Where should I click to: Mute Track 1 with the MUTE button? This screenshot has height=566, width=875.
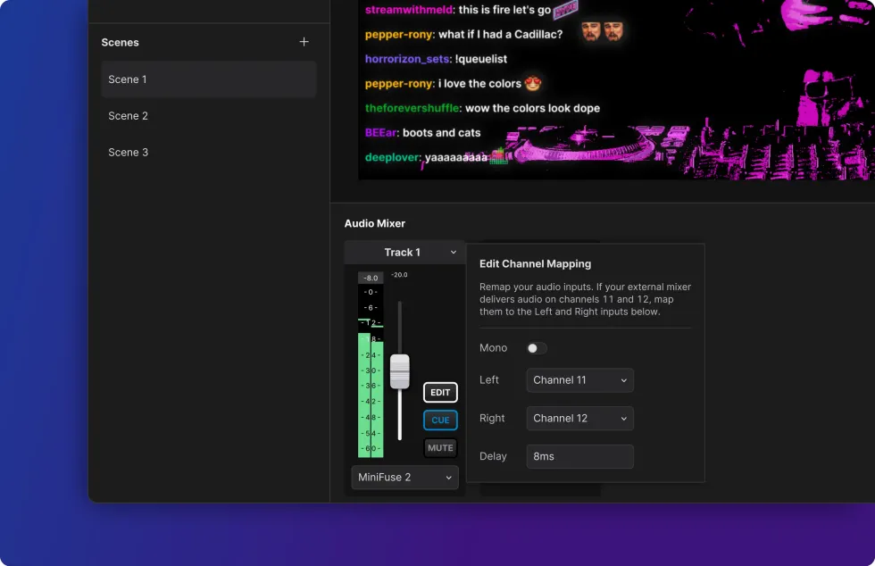[x=439, y=447]
